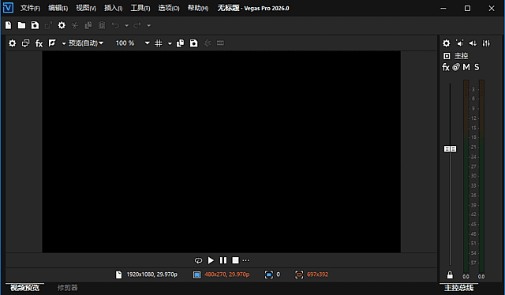This screenshot has height=295, width=505.
Task: Open master bus audio properties gear
Action: click(x=447, y=43)
